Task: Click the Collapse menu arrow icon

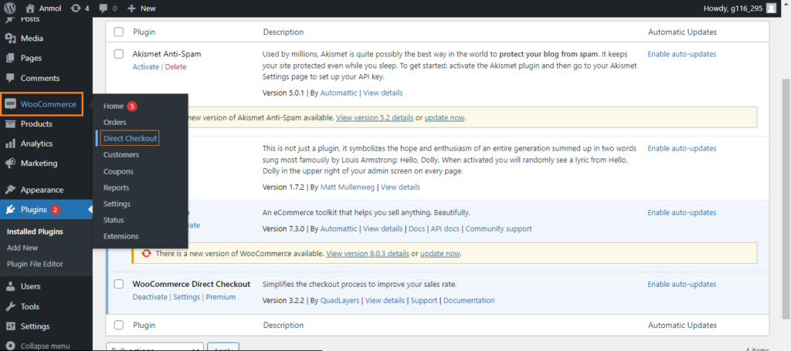Action: point(10,346)
